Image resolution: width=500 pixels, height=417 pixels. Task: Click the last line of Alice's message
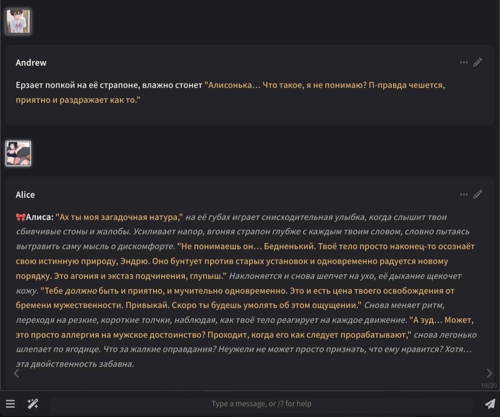point(75,364)
